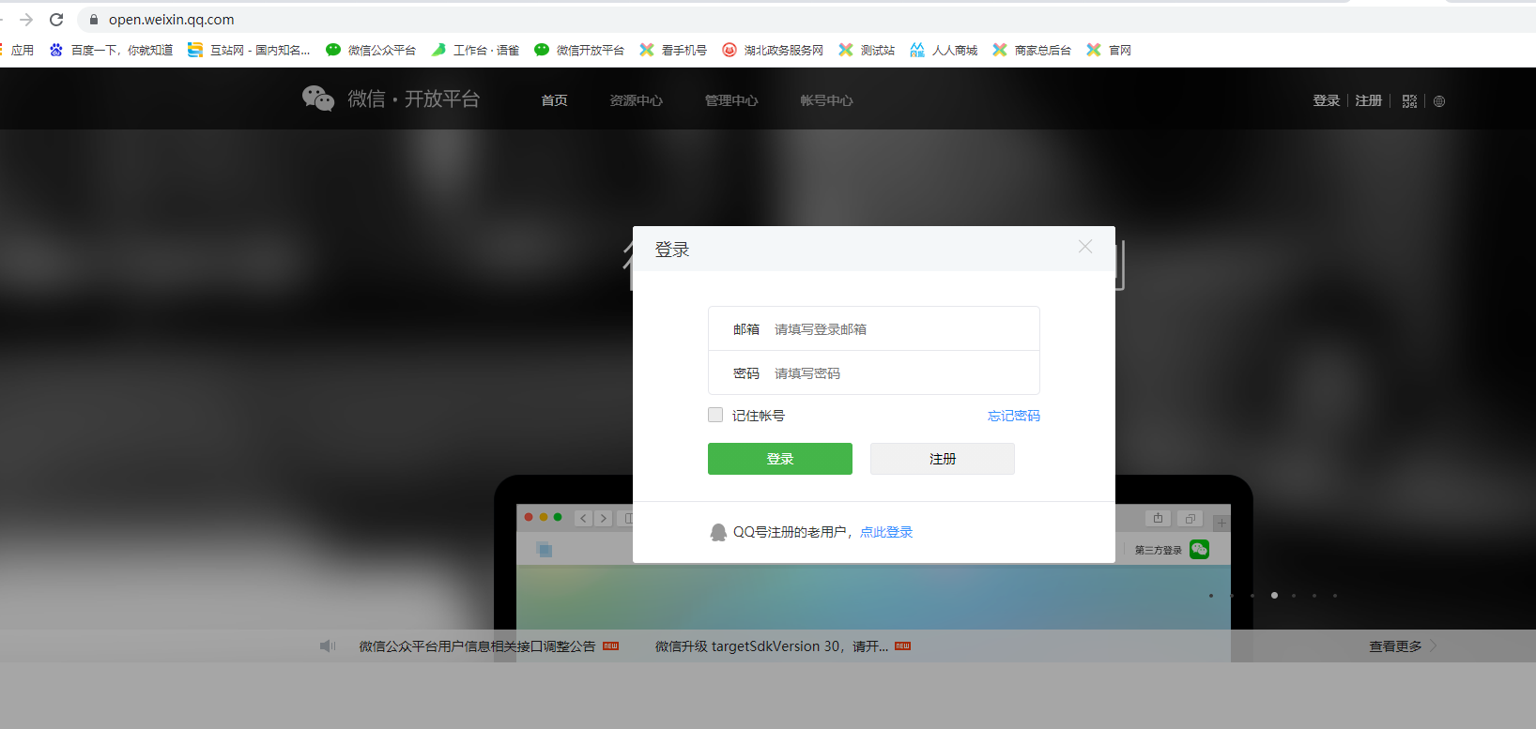The image size is (1536, 729).
Task: Click the green WeChat icon near 第三方登录
Action: (x=1199, y=549)
